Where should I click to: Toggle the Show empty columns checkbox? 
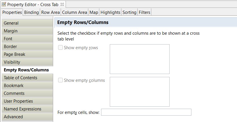click(60, 80)
